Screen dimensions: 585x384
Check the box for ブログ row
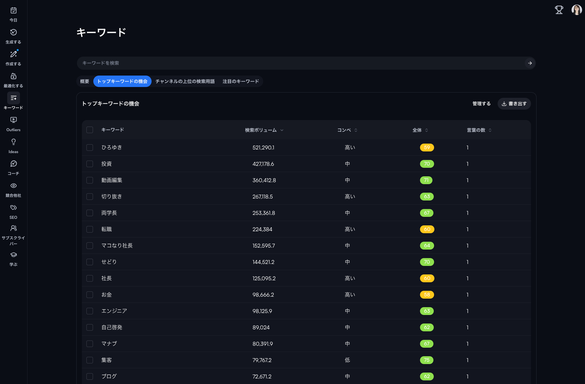[90, 376]
